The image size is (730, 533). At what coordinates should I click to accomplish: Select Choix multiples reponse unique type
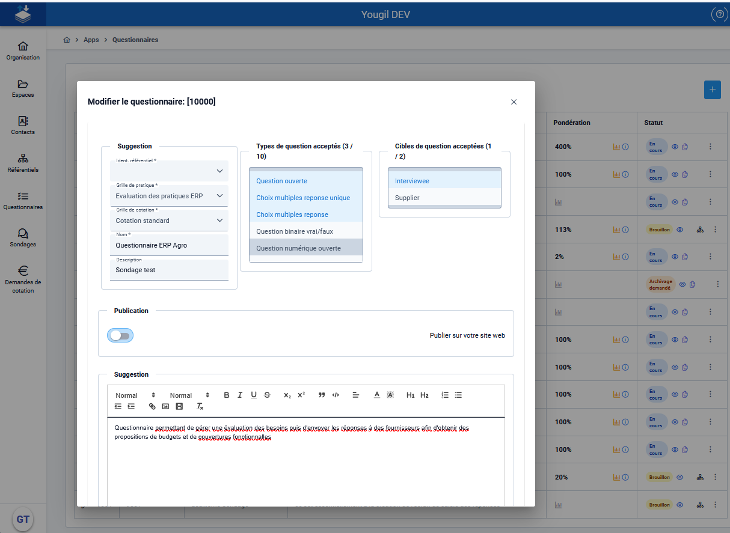(x=306, y=198)
